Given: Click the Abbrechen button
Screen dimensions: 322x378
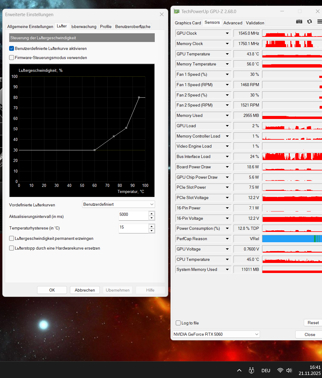Looking at the screenshot, I should [85, 290].
